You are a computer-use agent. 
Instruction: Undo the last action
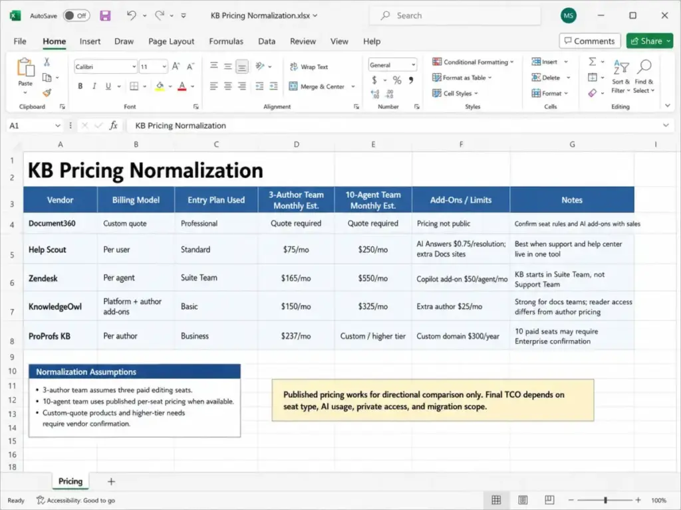(131, 15)
